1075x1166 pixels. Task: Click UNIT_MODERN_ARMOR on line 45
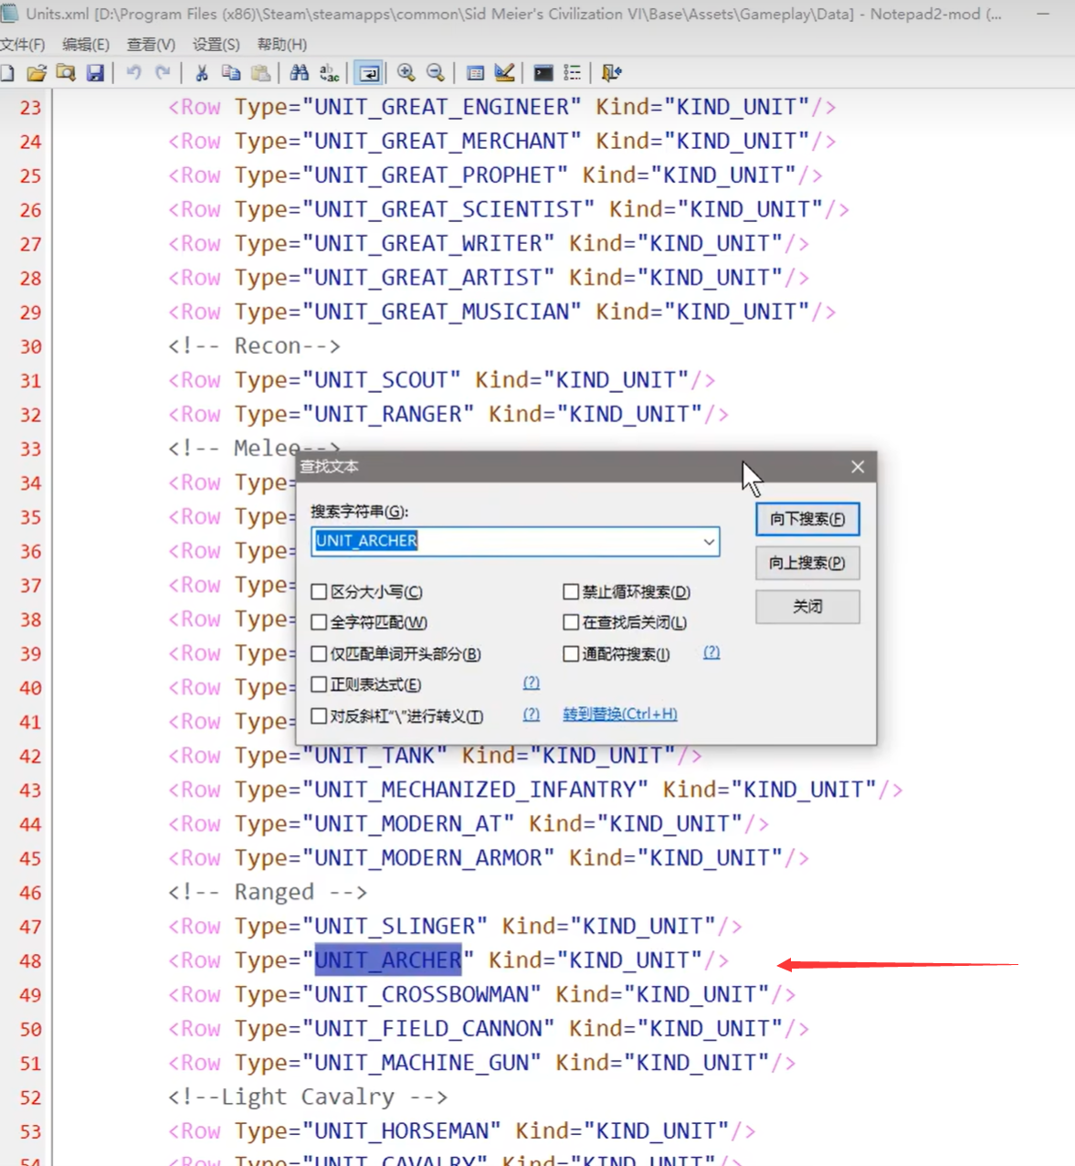(x=428, y=858)
